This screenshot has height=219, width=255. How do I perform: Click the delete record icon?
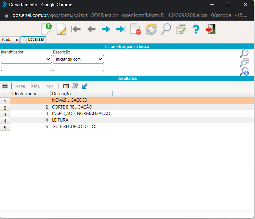click(135, 29)
